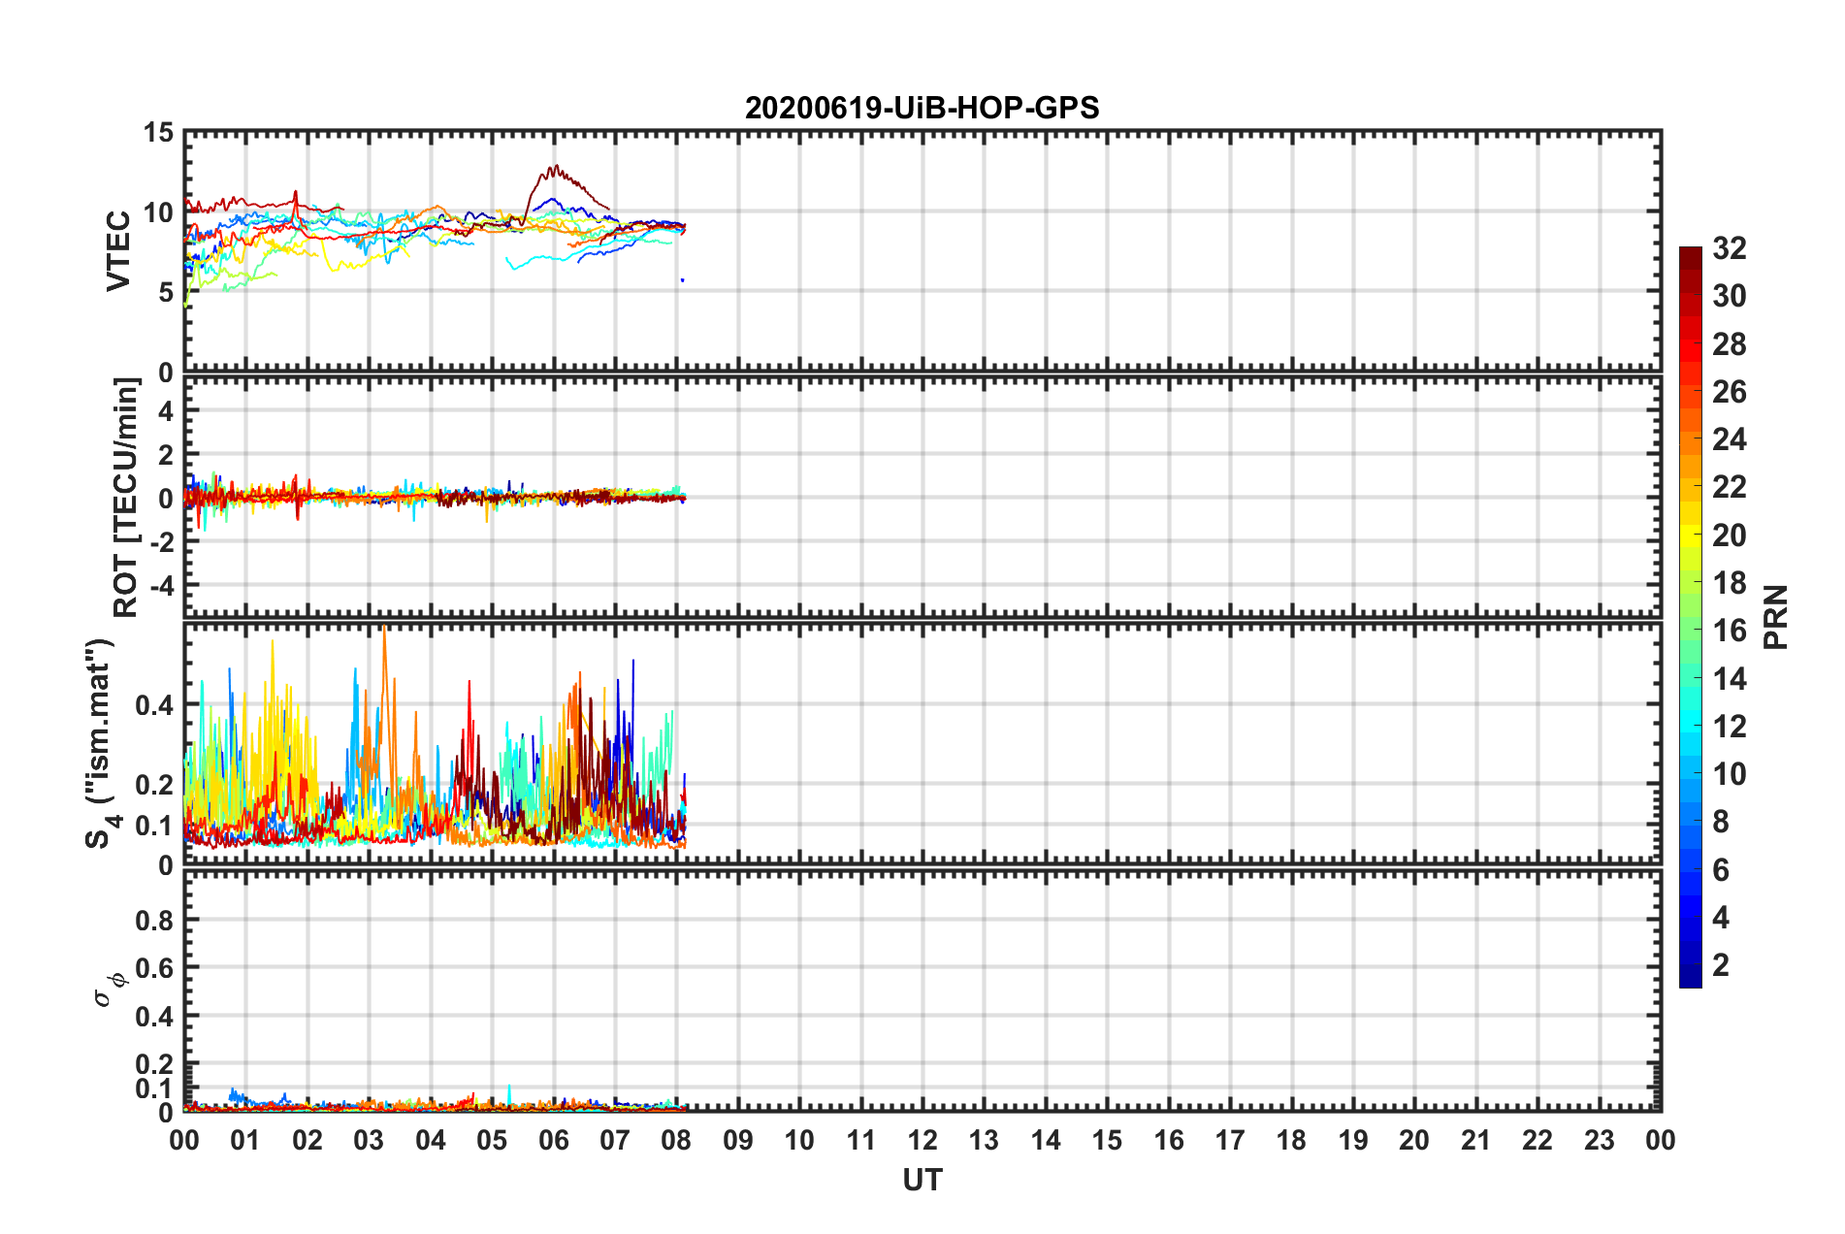Click the ROT [TECU/min] axis label
1845x1234 pixels.
click(x=126, y=498)
